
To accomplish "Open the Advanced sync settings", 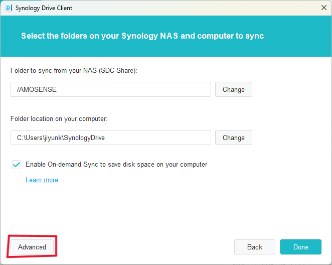I will coord(32,247).
